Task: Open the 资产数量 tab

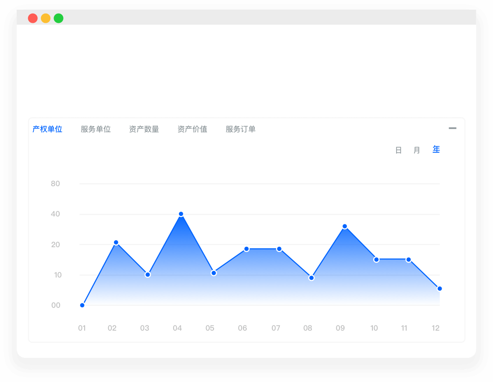Action: click(x=144, y=129)
